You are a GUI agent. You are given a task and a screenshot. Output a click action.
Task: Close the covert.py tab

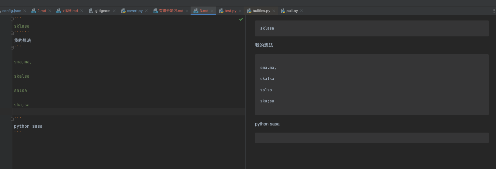pyautogui.click(x=146, y=11)
